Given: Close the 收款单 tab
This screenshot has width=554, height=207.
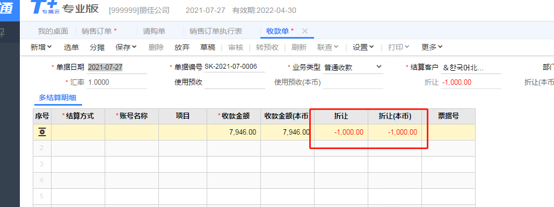Looking at the screenshot, I should 305,31.
